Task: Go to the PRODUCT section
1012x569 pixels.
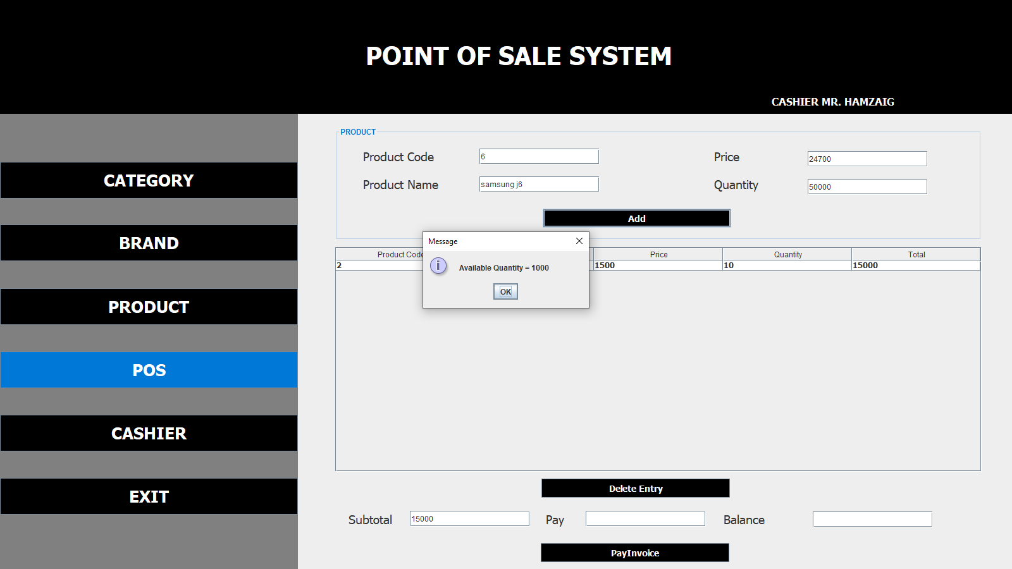Action: tap(149, 307)
